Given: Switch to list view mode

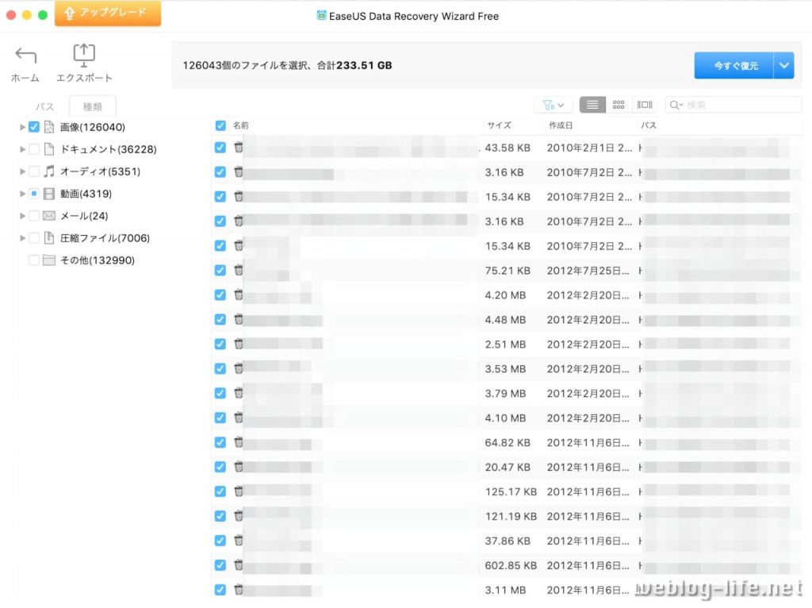Looking at the screenshot, I should (x=592, y=105).
